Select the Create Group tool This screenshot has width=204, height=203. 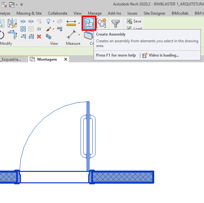[102, 23]
